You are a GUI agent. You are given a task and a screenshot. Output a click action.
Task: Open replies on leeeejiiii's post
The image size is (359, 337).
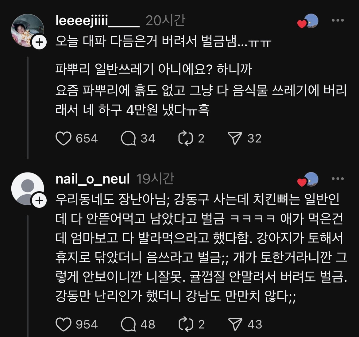click(128, 139)
